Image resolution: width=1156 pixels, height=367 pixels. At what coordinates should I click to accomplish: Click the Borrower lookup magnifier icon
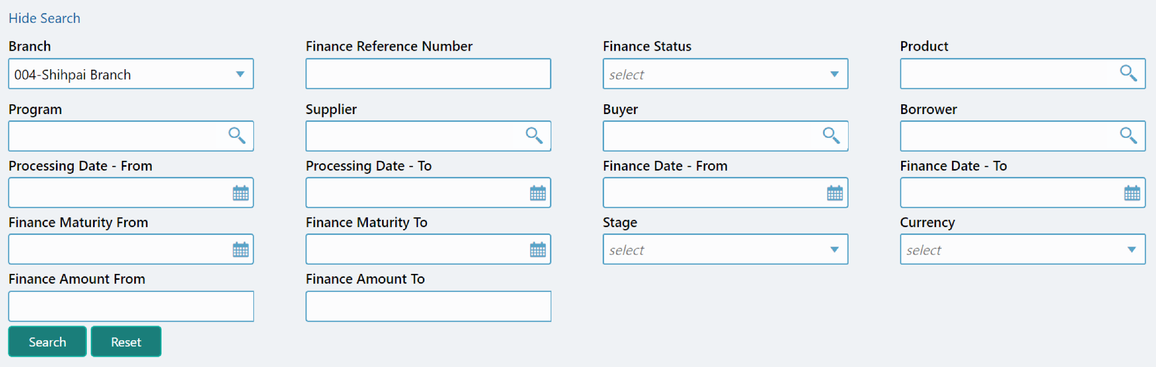click(1128, 135)
